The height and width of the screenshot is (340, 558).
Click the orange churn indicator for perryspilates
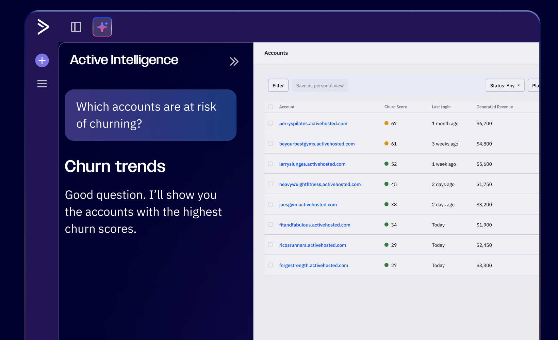387,123
